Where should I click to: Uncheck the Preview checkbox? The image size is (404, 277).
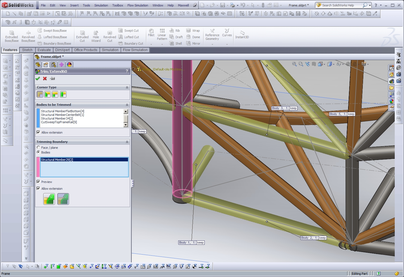[38, 182]
